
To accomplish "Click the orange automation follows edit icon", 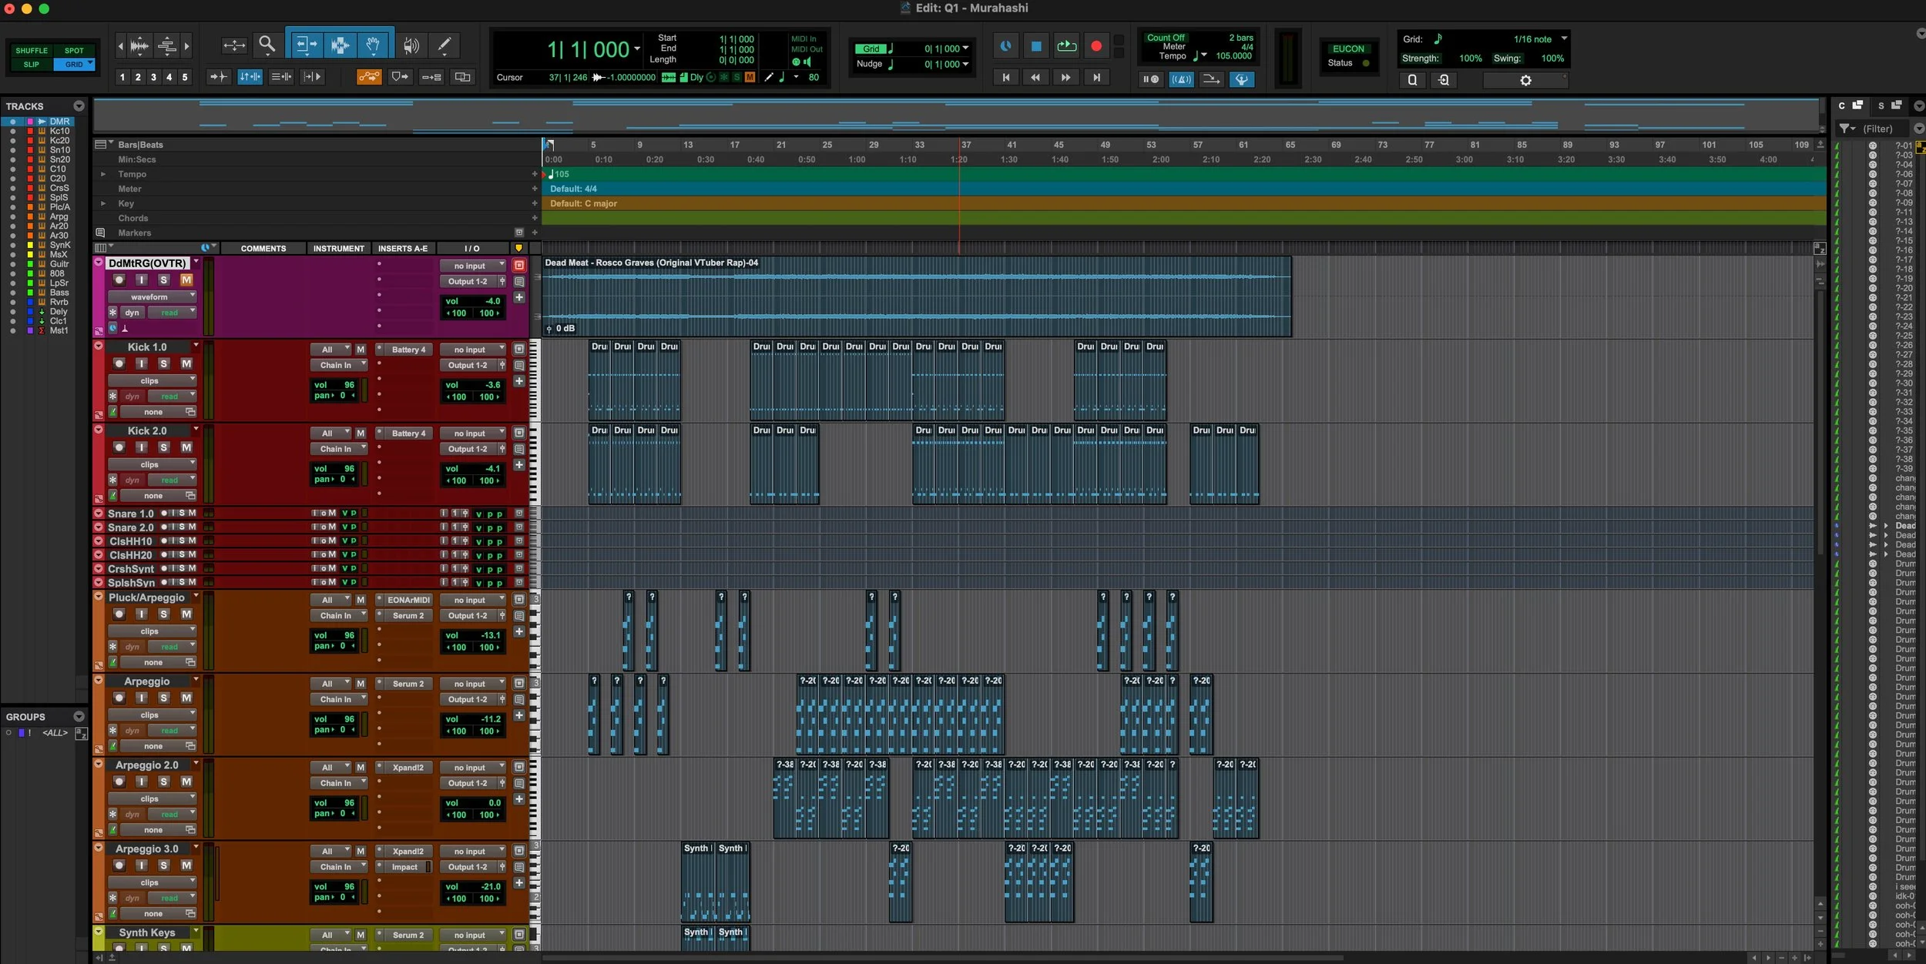I will [369, 77].
